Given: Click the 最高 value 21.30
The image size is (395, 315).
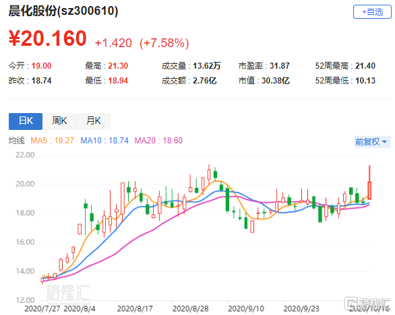Looking at the screenshot, I should 118,66.
